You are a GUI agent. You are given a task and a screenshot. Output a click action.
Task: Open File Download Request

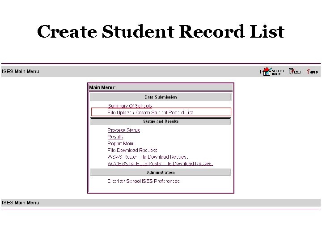coord(132,150)
